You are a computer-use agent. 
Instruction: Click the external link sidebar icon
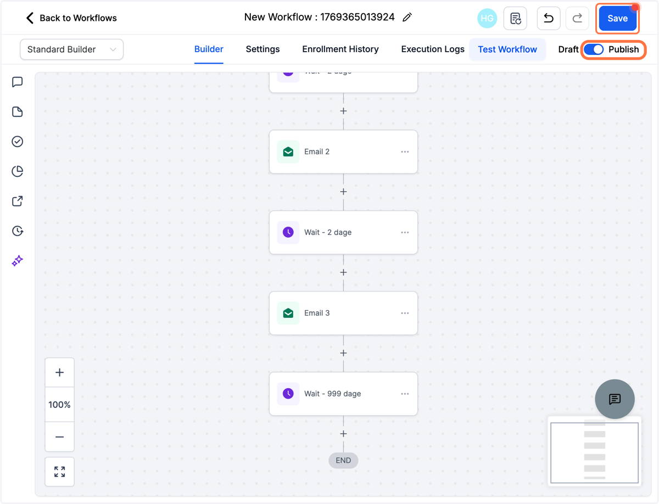coord(18,201)
